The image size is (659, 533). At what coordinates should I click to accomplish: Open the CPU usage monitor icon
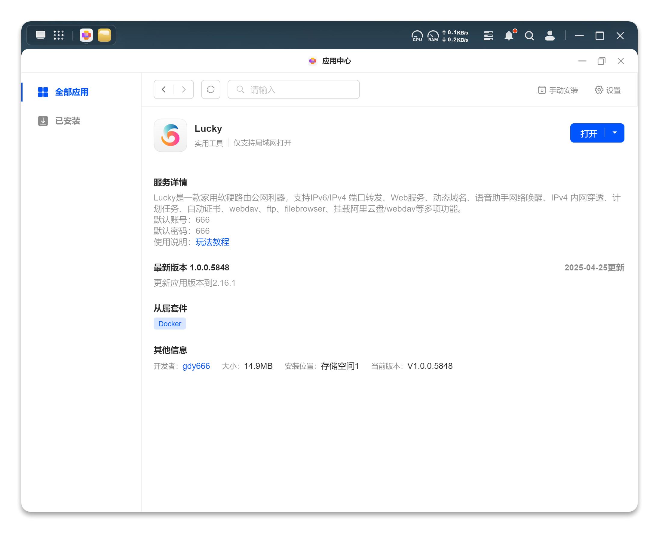(x=417, y=36)
